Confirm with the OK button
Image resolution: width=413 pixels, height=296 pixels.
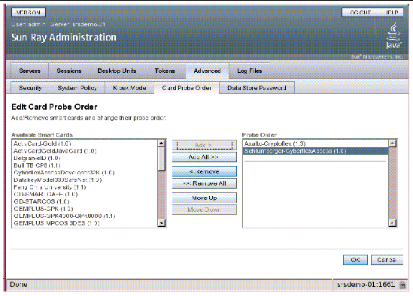(355, 260)
